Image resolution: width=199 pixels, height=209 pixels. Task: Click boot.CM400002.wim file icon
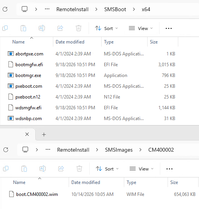click(x=12, y=194)
